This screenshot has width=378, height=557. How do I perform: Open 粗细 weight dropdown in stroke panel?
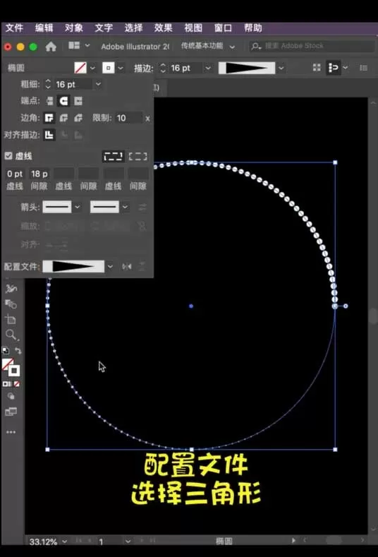click(98, 84)
